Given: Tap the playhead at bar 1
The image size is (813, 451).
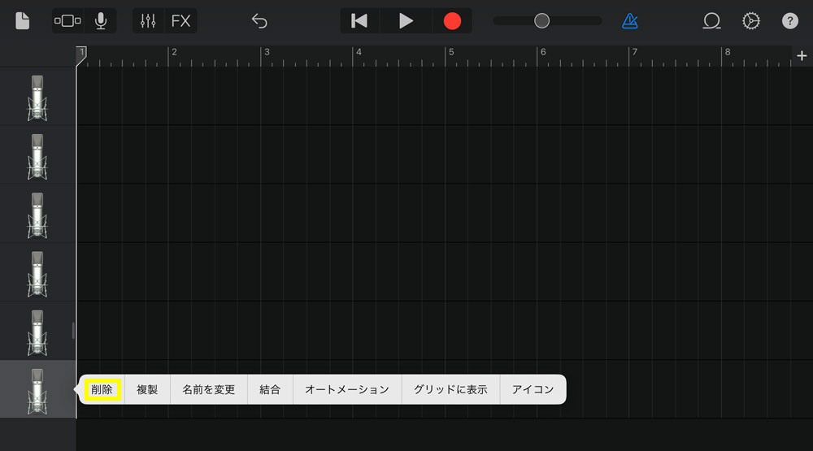Looking at the screenshot, I should pyautogui.click(x=81, y=55).
